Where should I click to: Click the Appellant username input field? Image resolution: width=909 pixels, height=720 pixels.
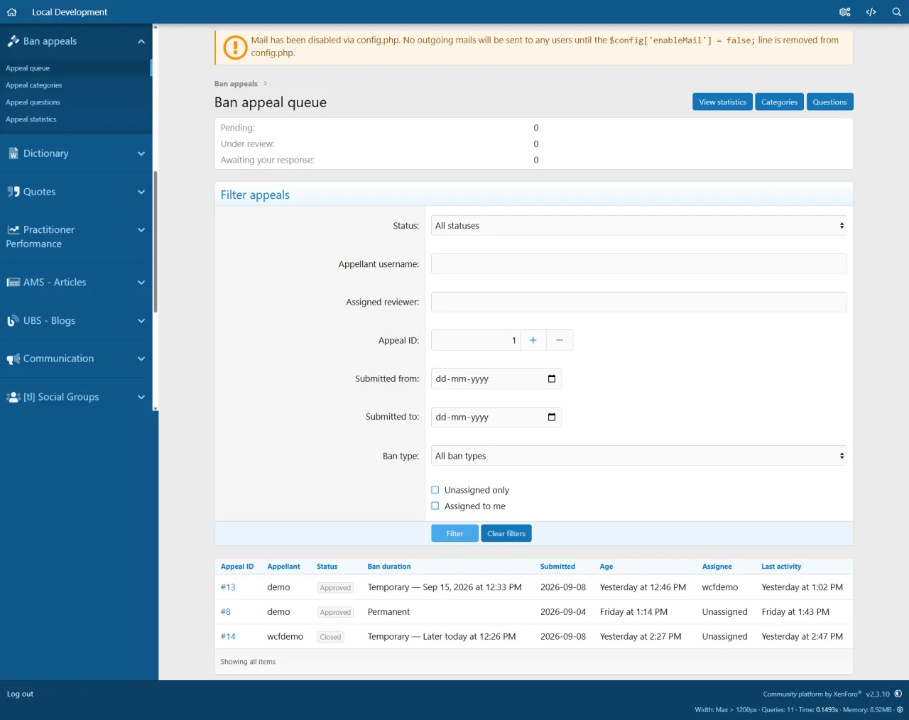click(x=639, y=264)
